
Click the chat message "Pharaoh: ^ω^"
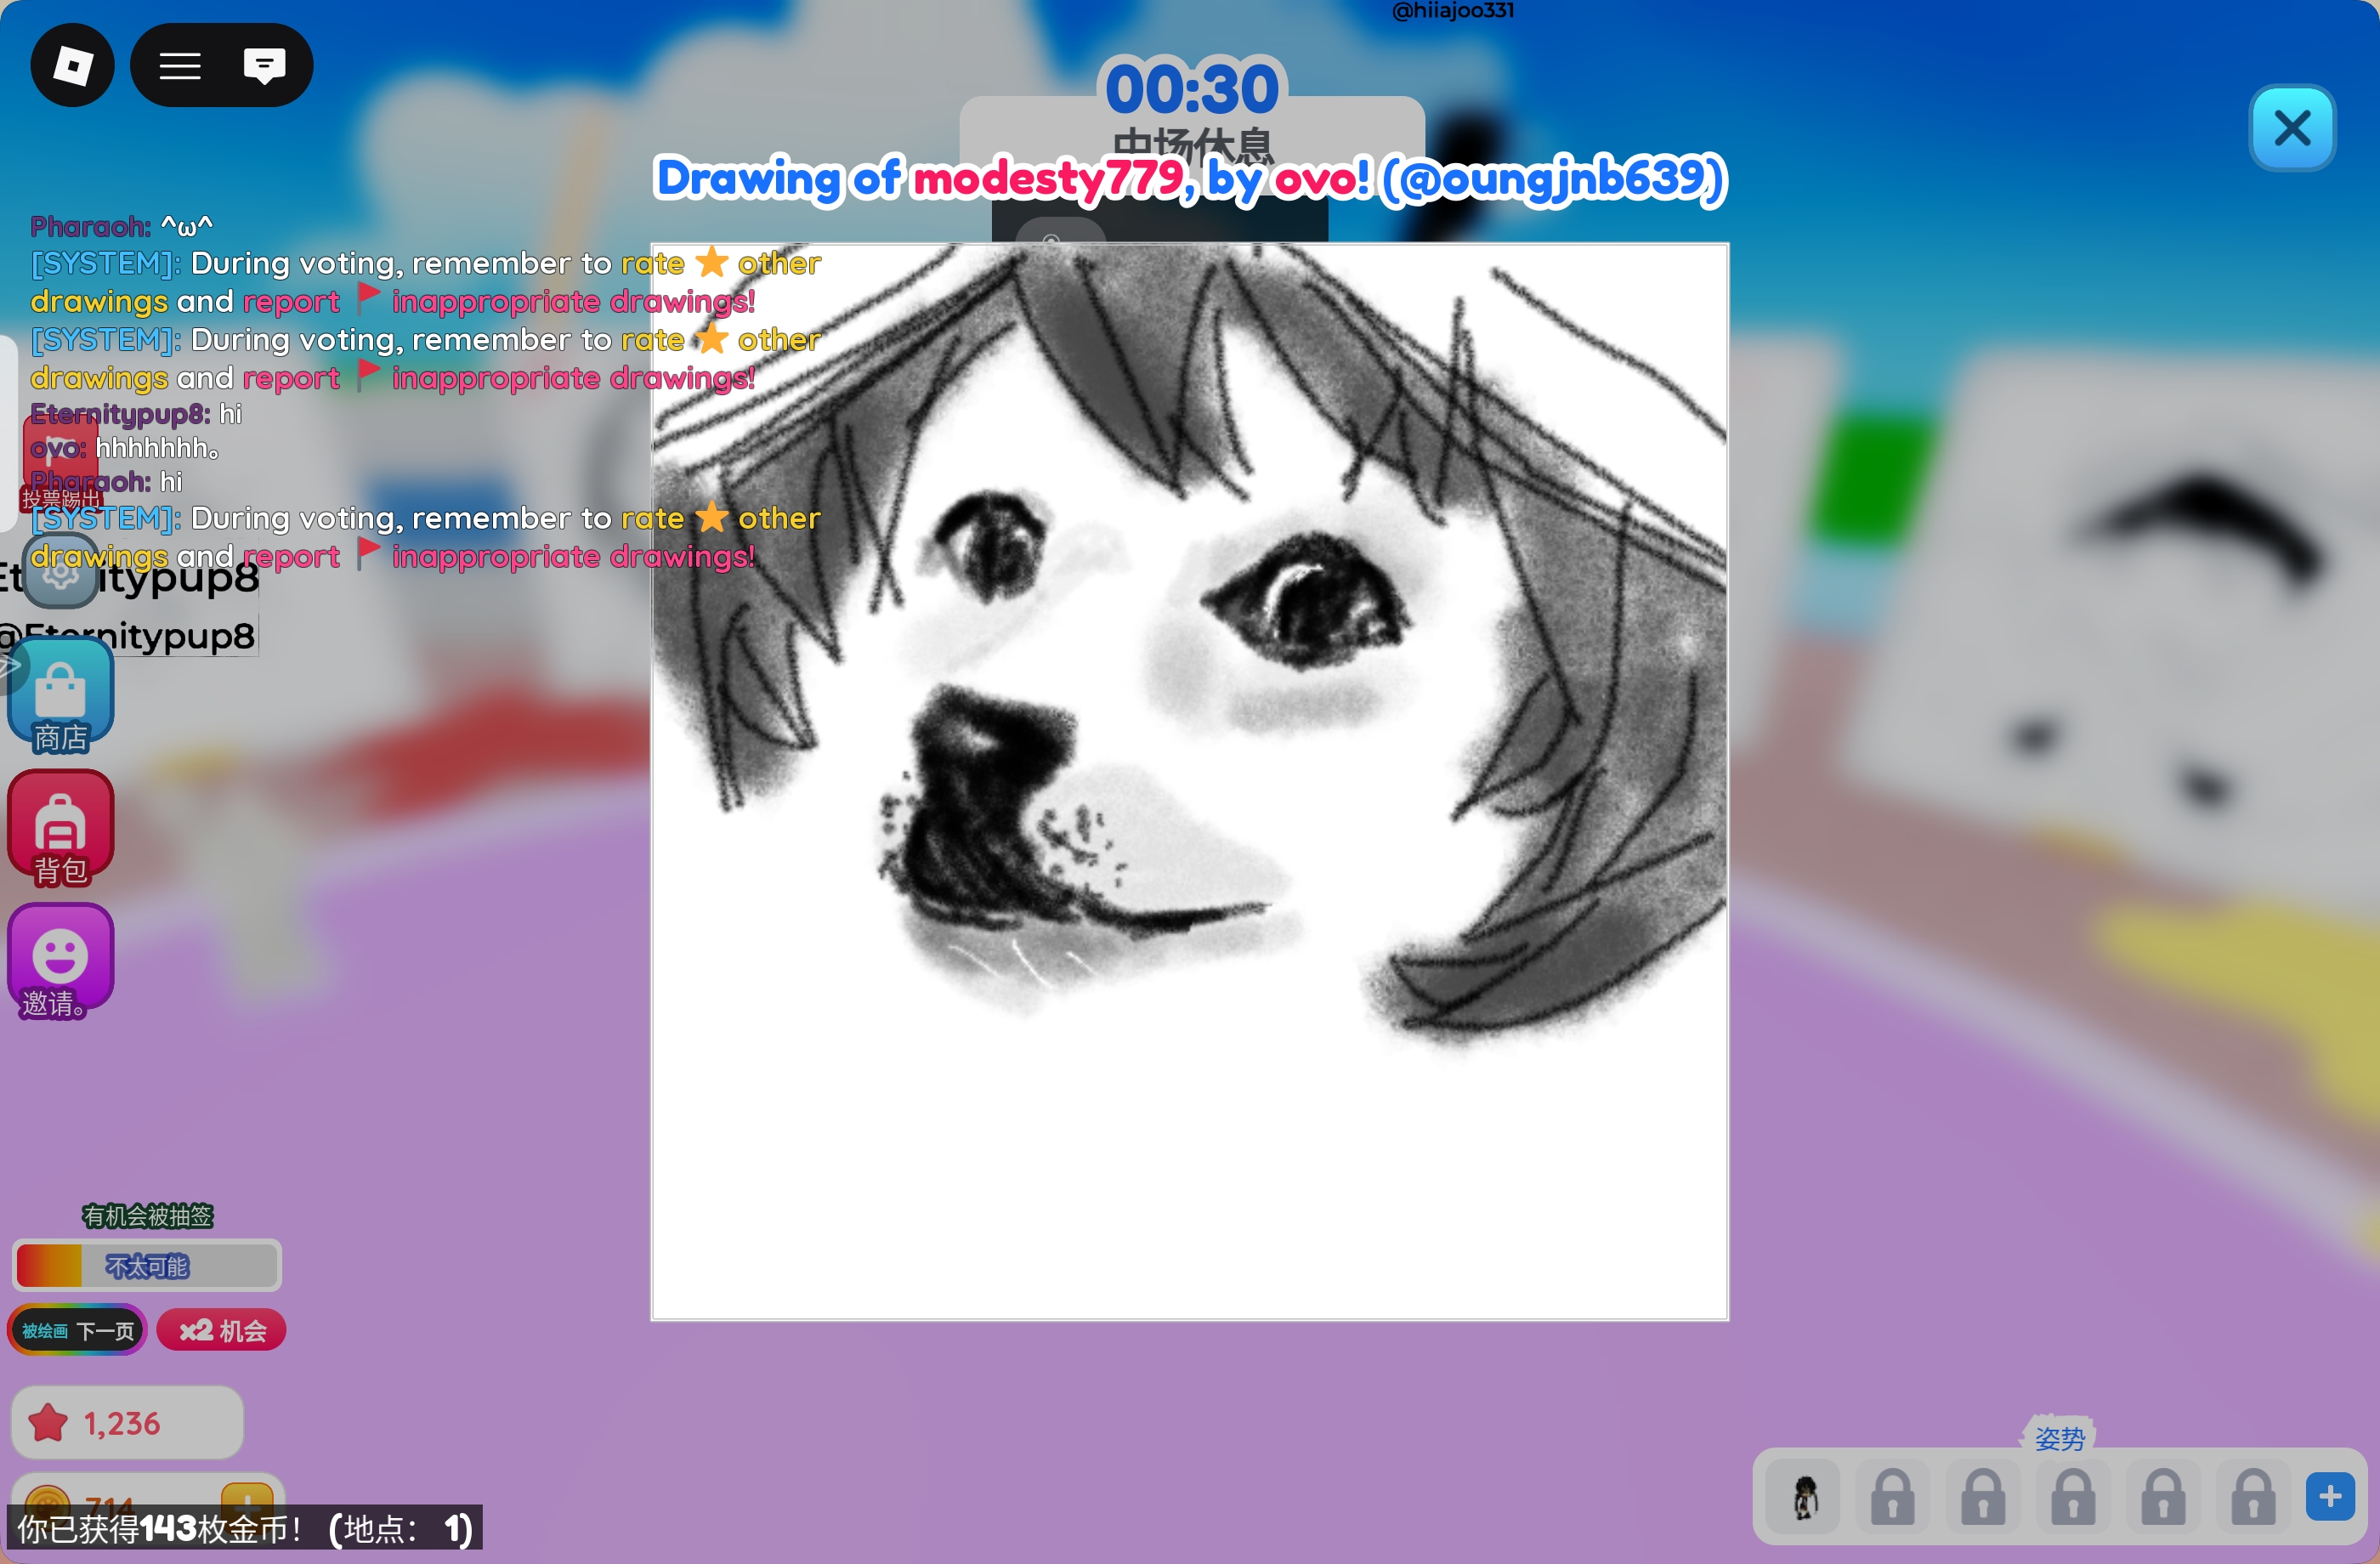(x=121, y=226)
